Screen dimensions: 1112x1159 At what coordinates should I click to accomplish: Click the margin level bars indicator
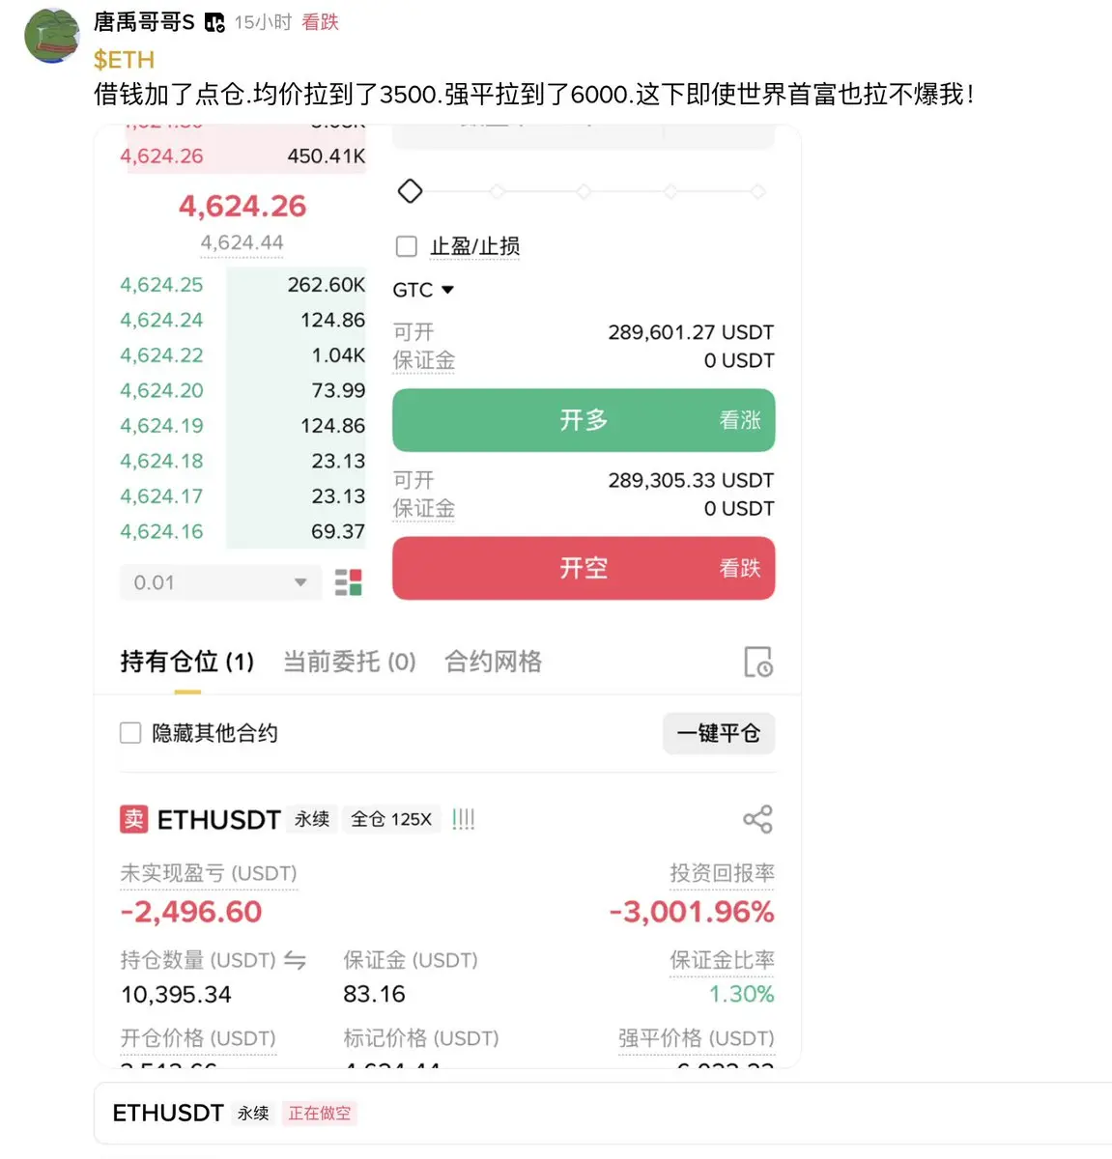[x=464, y=819]
